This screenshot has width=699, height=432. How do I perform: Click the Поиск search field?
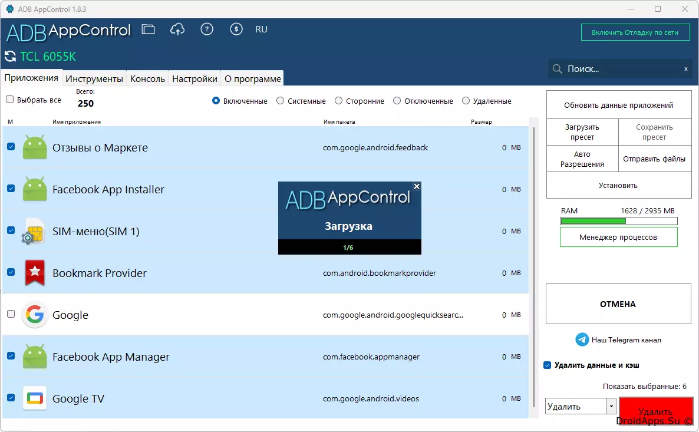click(x=621, y=69)
